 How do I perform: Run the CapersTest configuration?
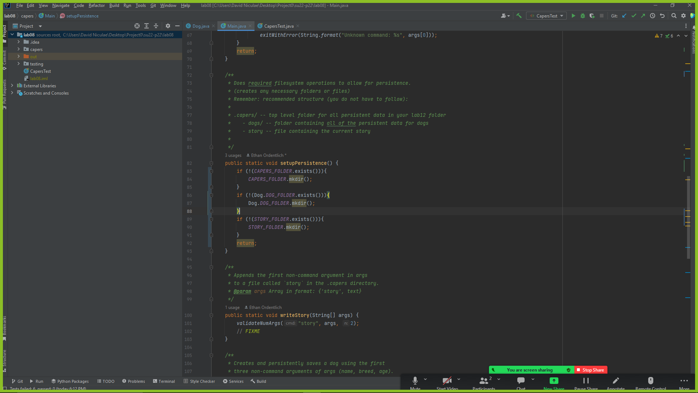tap(573, 16)
